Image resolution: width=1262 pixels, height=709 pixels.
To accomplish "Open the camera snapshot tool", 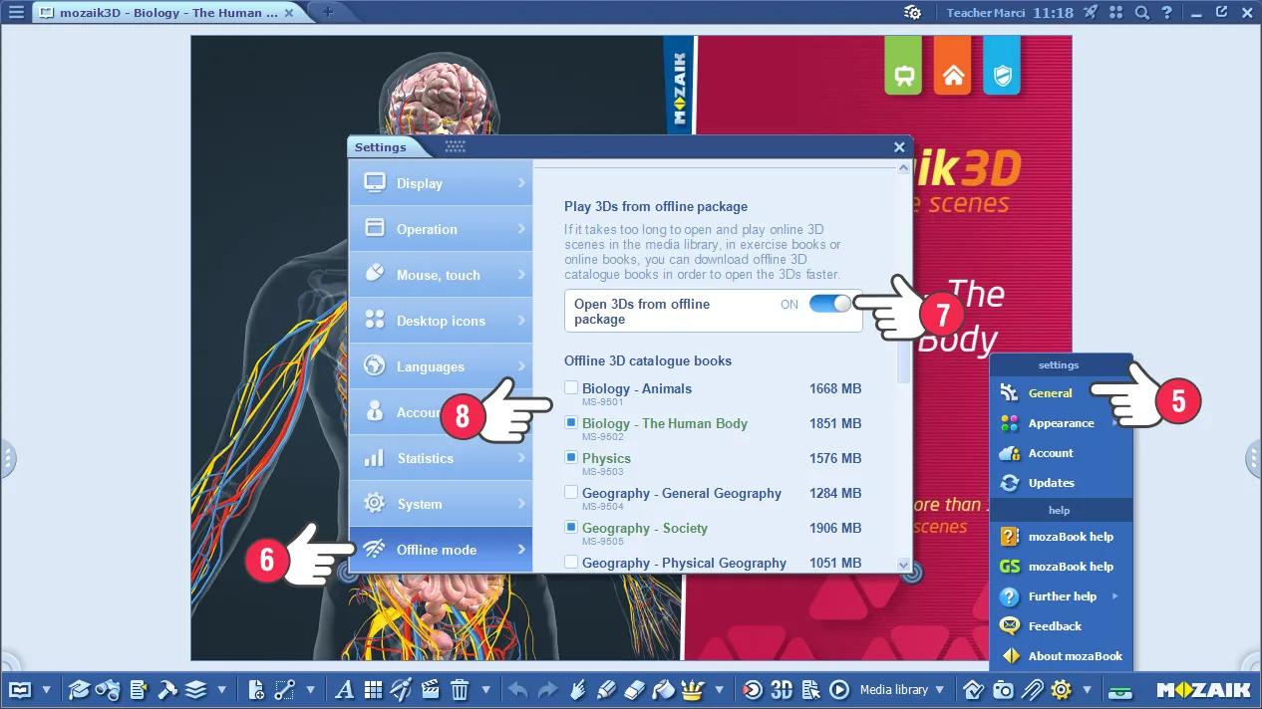I will pos(1003,689).
